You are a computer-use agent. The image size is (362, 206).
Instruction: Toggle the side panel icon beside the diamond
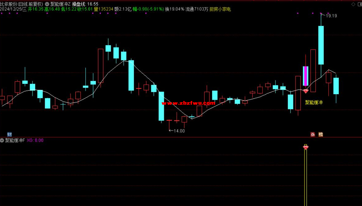click(360, 4)
